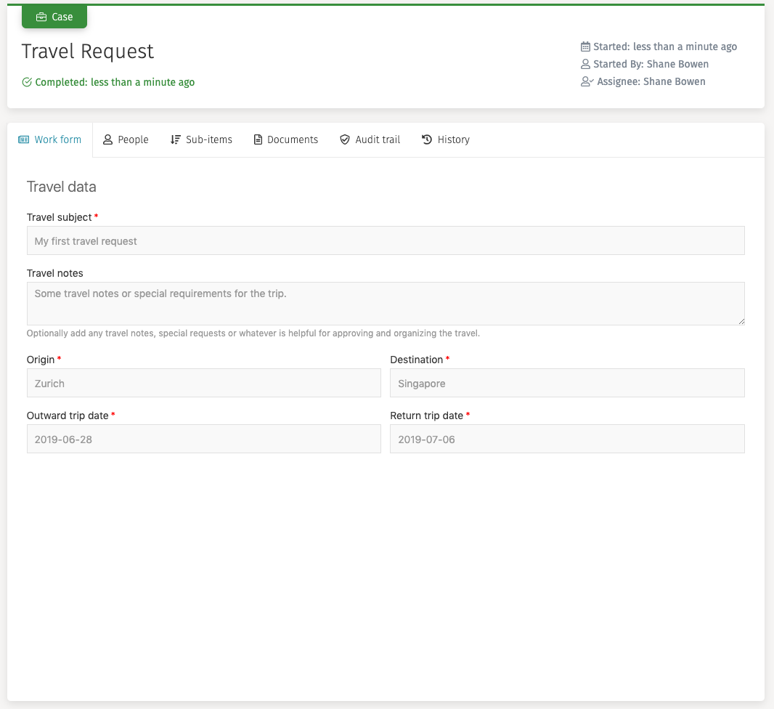Image resolution: width=774 pixels, height=709 pixels.
Task: Click the History clock icon
Action: (x=427, y=139)
